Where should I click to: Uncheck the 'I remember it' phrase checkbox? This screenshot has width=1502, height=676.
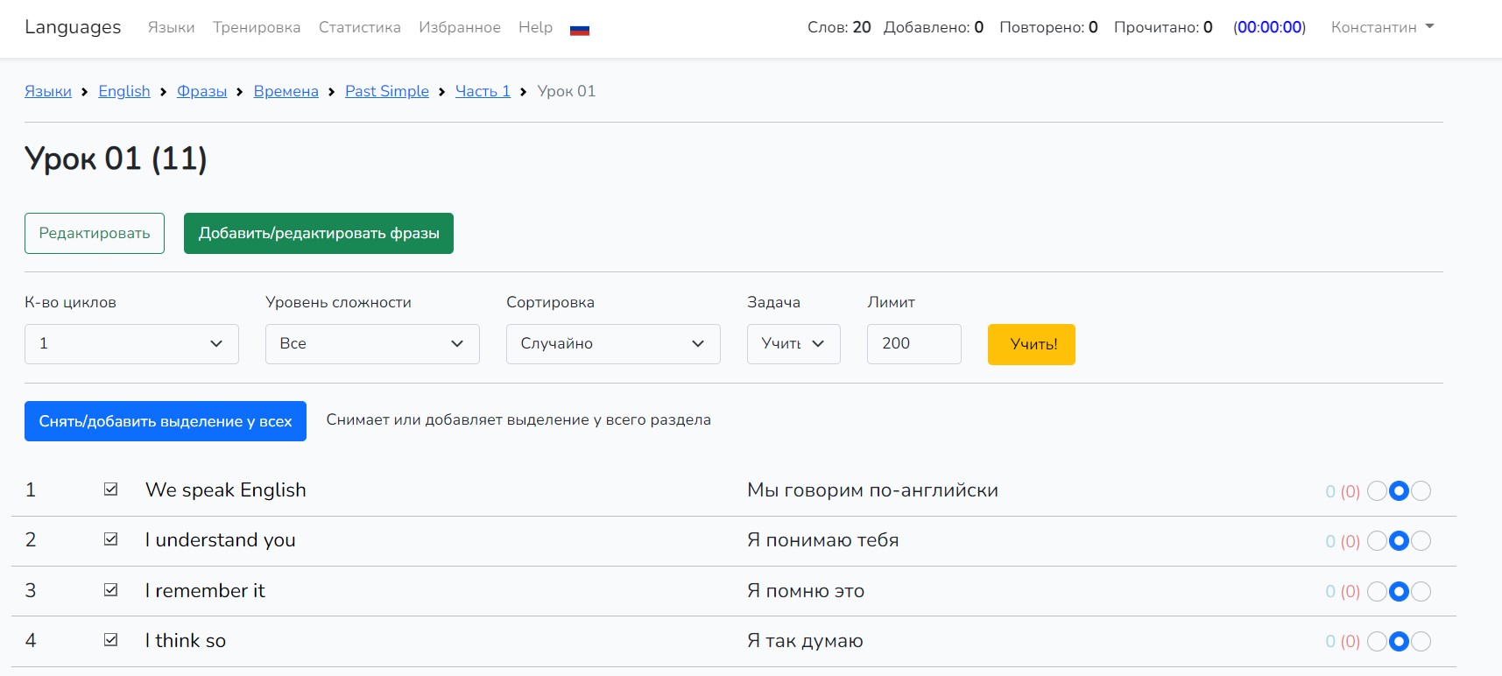pyautogui.click(x=111, y=590)
